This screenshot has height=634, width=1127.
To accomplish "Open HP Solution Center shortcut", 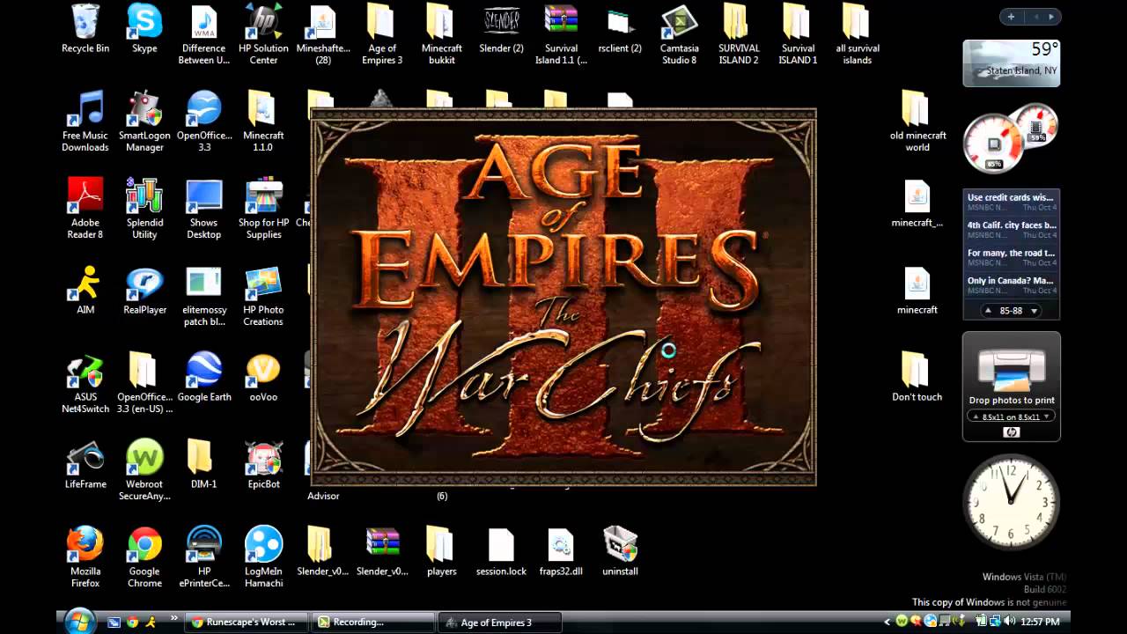I will point(263,35).
